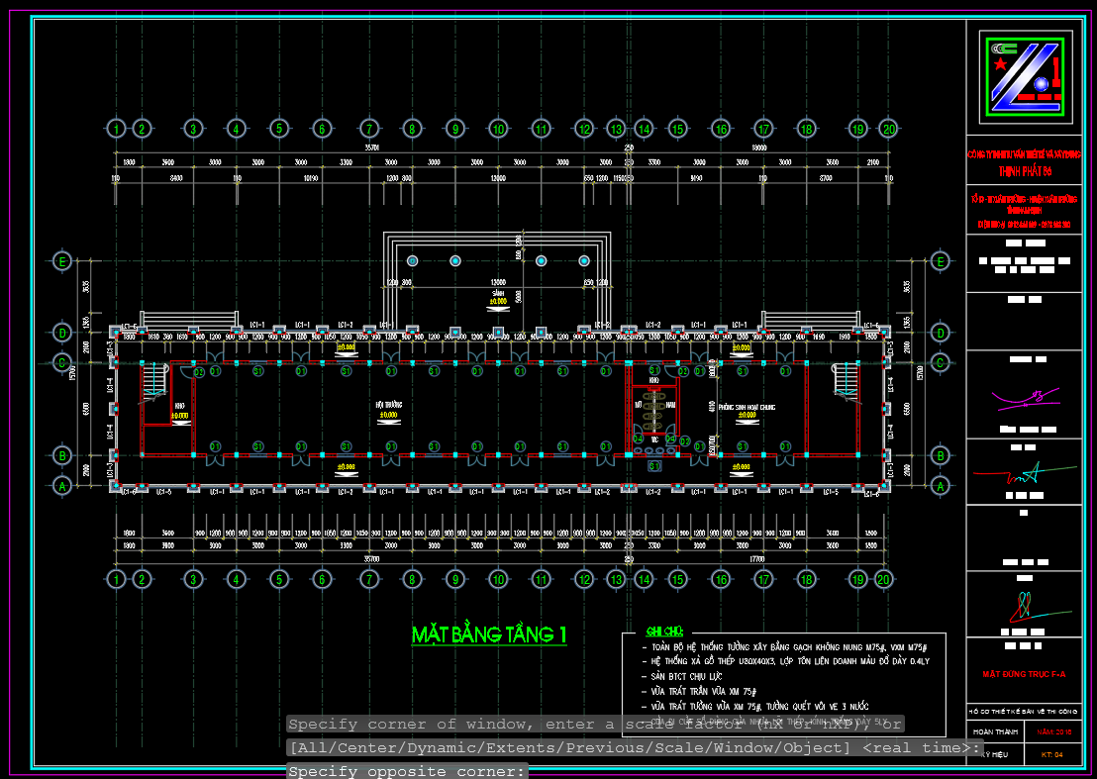Click the left staircase symbol
1097x779 pixels.
point(154,381)
